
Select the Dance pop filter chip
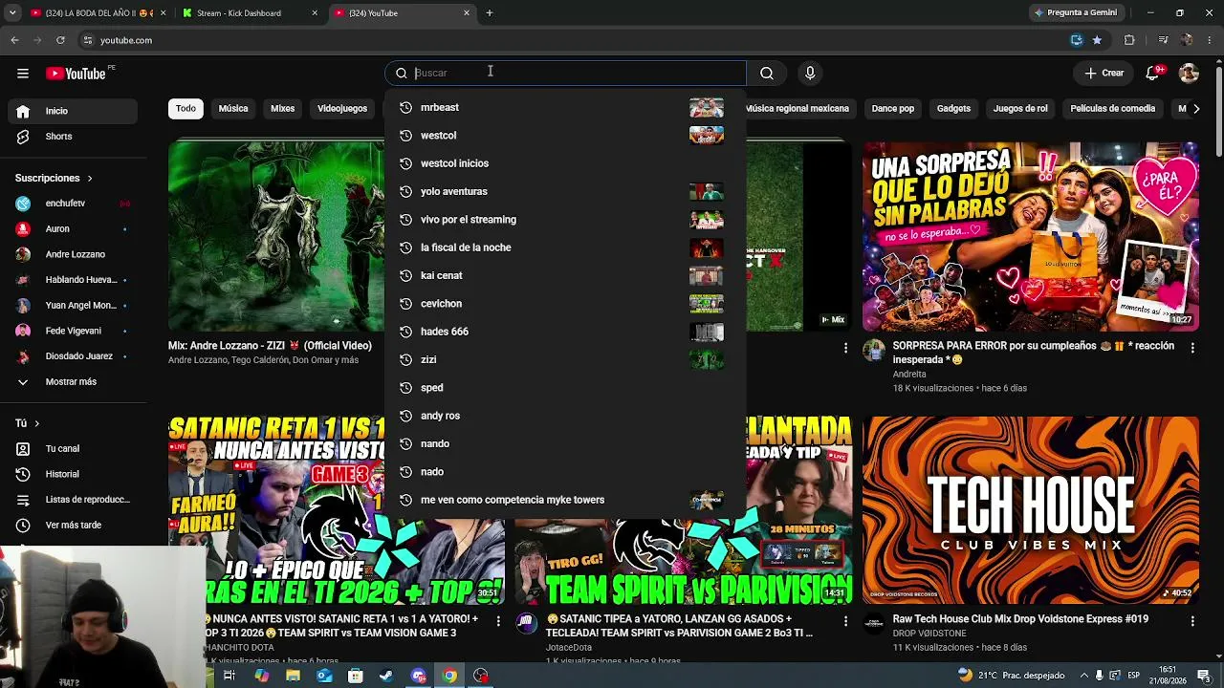[893, 109]
